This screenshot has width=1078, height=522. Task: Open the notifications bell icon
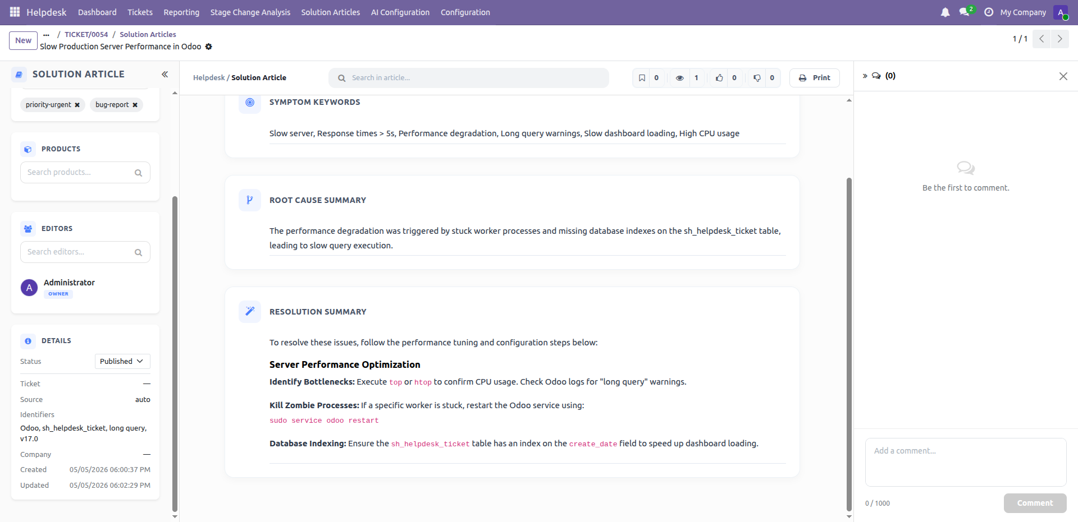pyautogui.click(x=945, y=12)
